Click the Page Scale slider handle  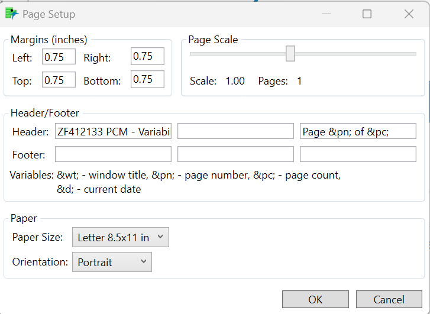coord(290,53)
